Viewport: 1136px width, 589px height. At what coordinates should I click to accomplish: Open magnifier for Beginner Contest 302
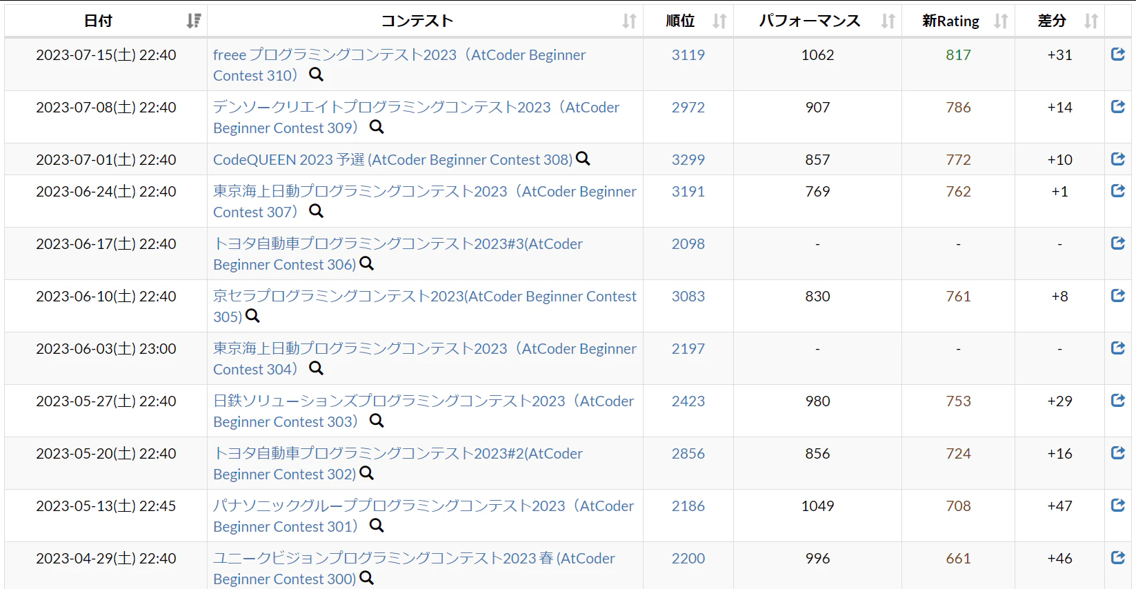[x=367, y=473]
